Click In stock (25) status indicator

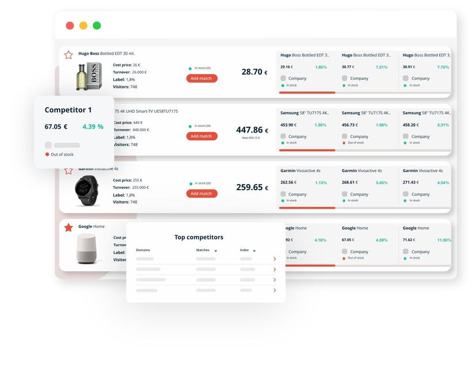coord(200,68)
